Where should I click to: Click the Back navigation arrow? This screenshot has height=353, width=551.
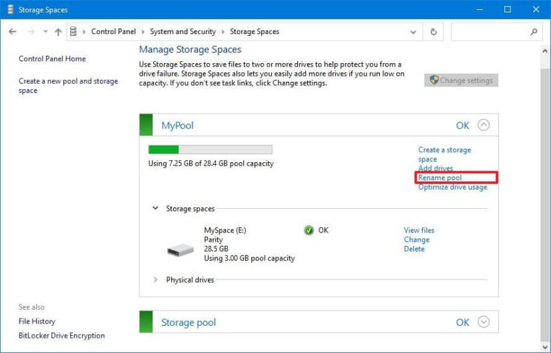click(x=13, y=32)
